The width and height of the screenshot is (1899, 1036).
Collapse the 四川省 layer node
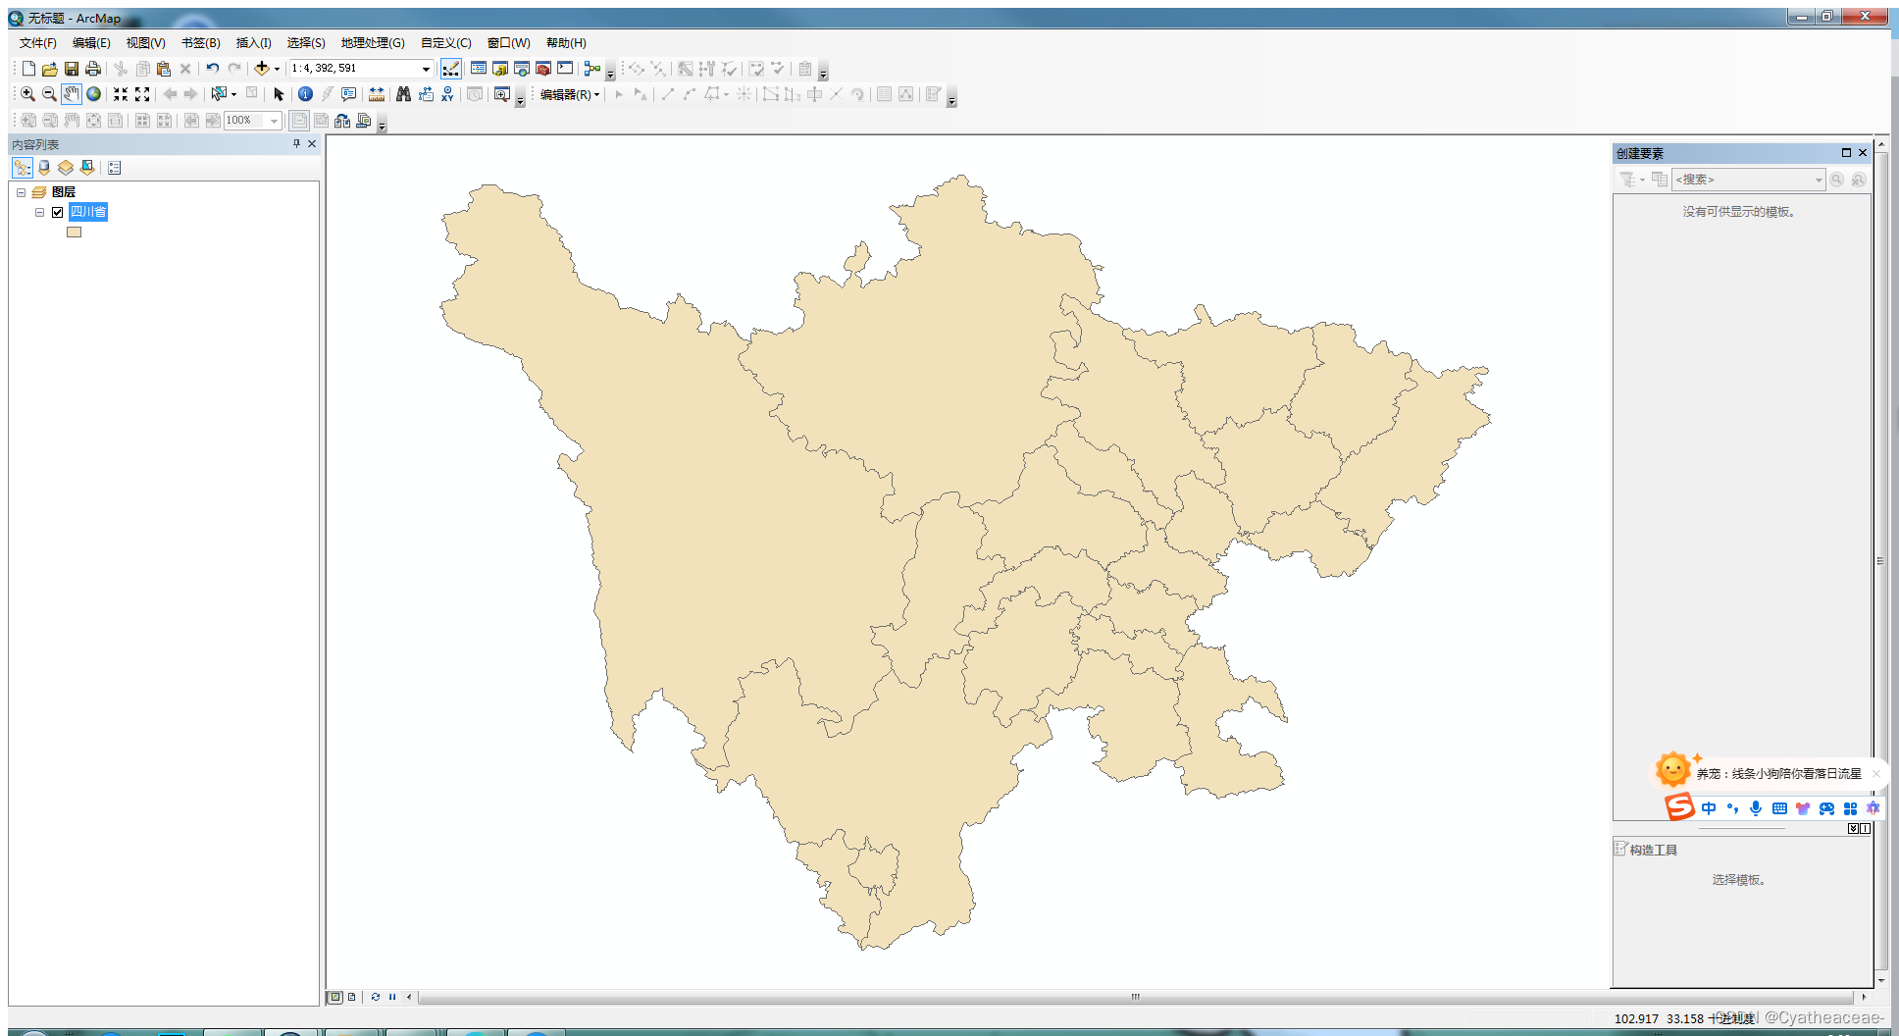point(39,212)
